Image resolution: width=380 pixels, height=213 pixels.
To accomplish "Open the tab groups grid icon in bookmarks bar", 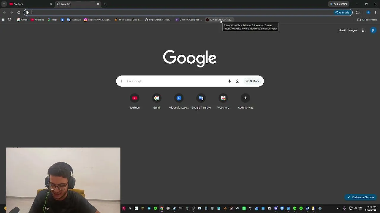I will coord(9,20).
